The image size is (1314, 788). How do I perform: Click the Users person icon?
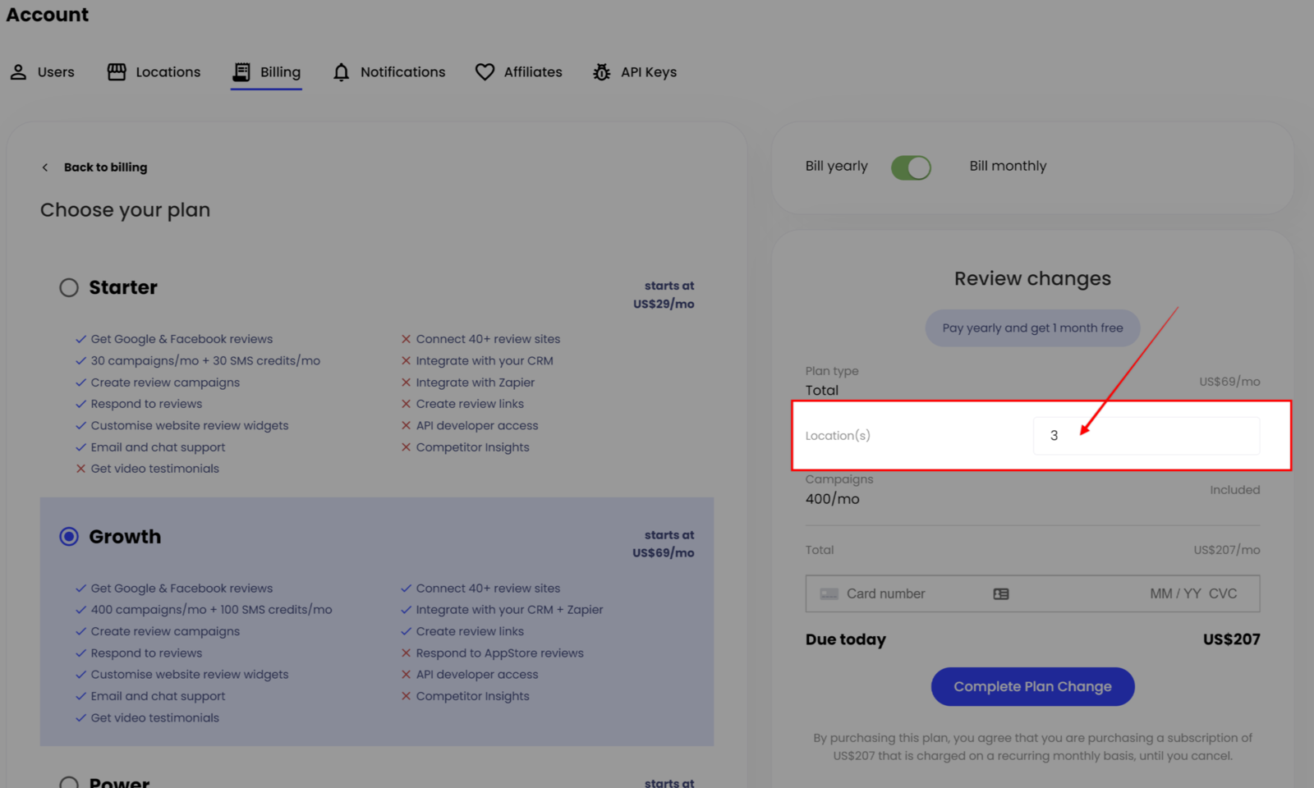18,72
